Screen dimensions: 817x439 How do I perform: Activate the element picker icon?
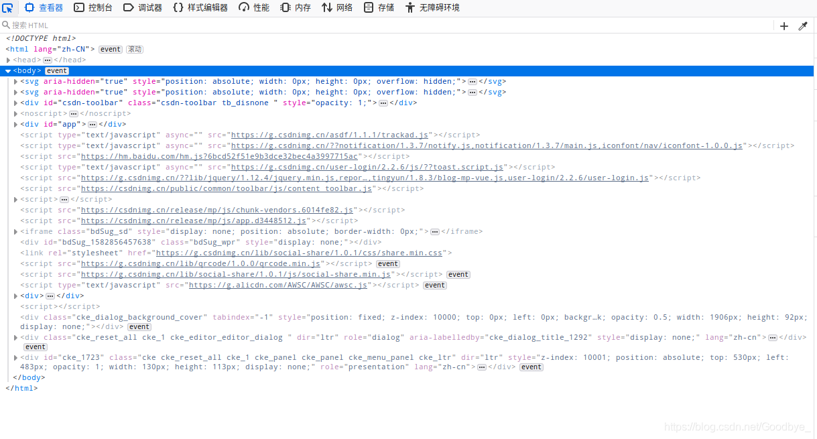tap(8, 8)
